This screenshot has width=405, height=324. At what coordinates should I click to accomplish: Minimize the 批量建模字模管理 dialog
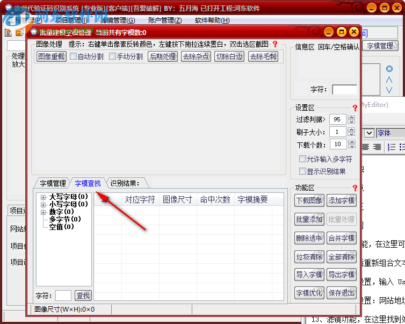[329, 32]
